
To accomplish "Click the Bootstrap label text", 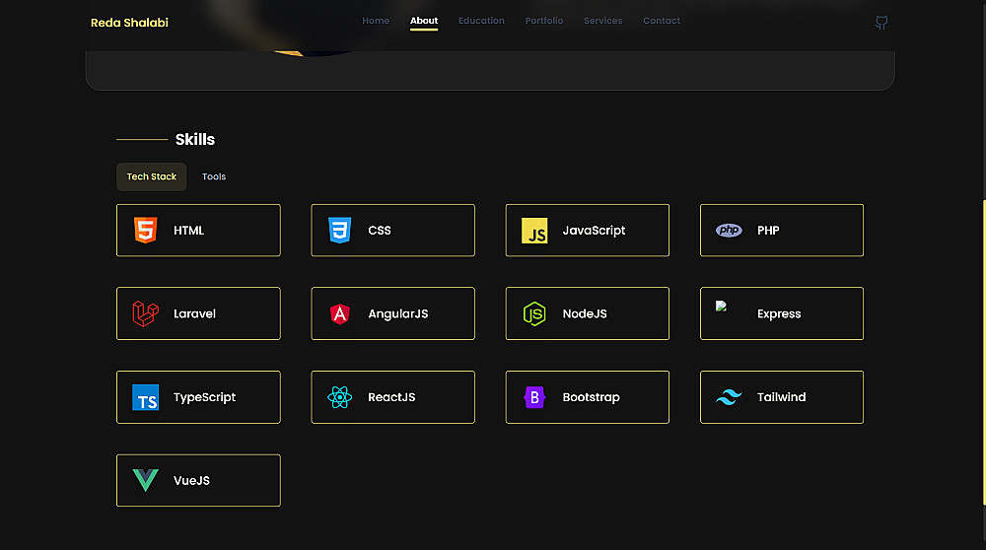I will point(591,397).
